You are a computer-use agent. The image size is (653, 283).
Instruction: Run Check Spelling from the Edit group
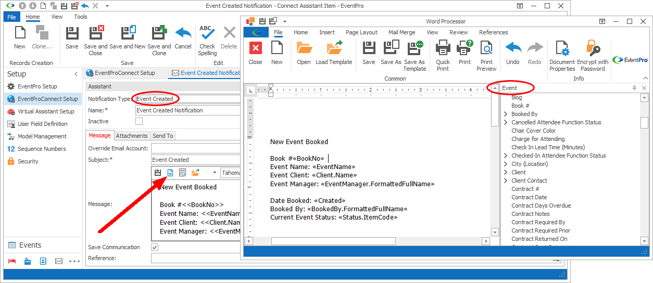coord(207,40)
